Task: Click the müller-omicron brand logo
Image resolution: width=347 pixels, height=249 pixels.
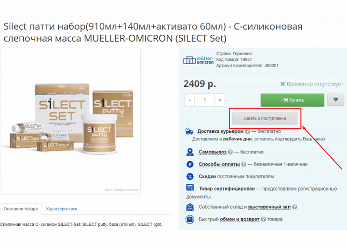Action: click(x=198, y=60)
